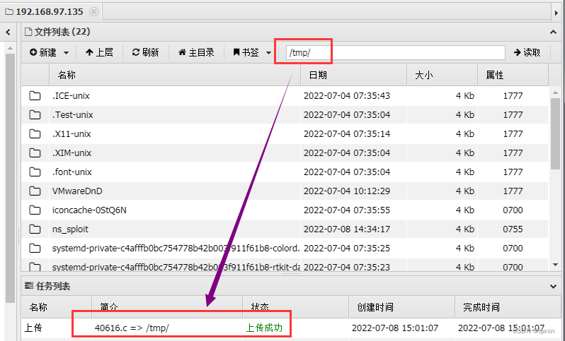Click the 0700 attribute of iconcache-0StQ6N

513,210
